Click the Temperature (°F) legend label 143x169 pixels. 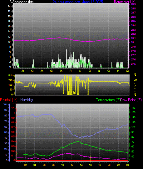(108, 100)
